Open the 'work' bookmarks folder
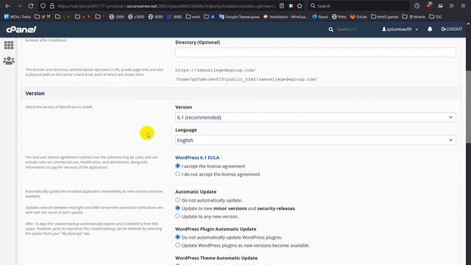 click(x=193, y=17)
